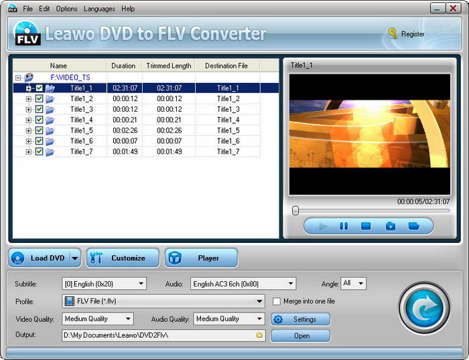Click the Settings button

[x=301, y=319]
